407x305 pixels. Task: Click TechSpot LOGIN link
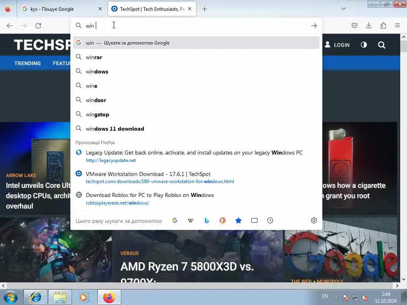tap(337, 45)
